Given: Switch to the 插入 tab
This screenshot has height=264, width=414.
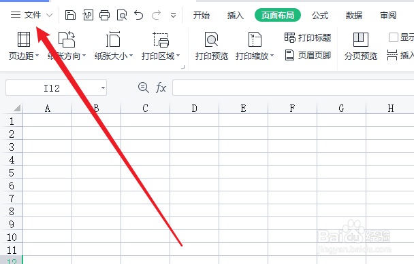Looking at the screenshot, I should 235,15.
